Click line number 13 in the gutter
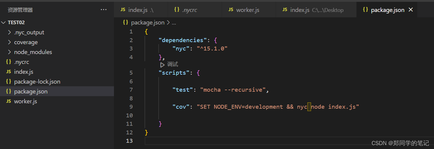This screenshot has height=149, width=434. click(129, 141)
